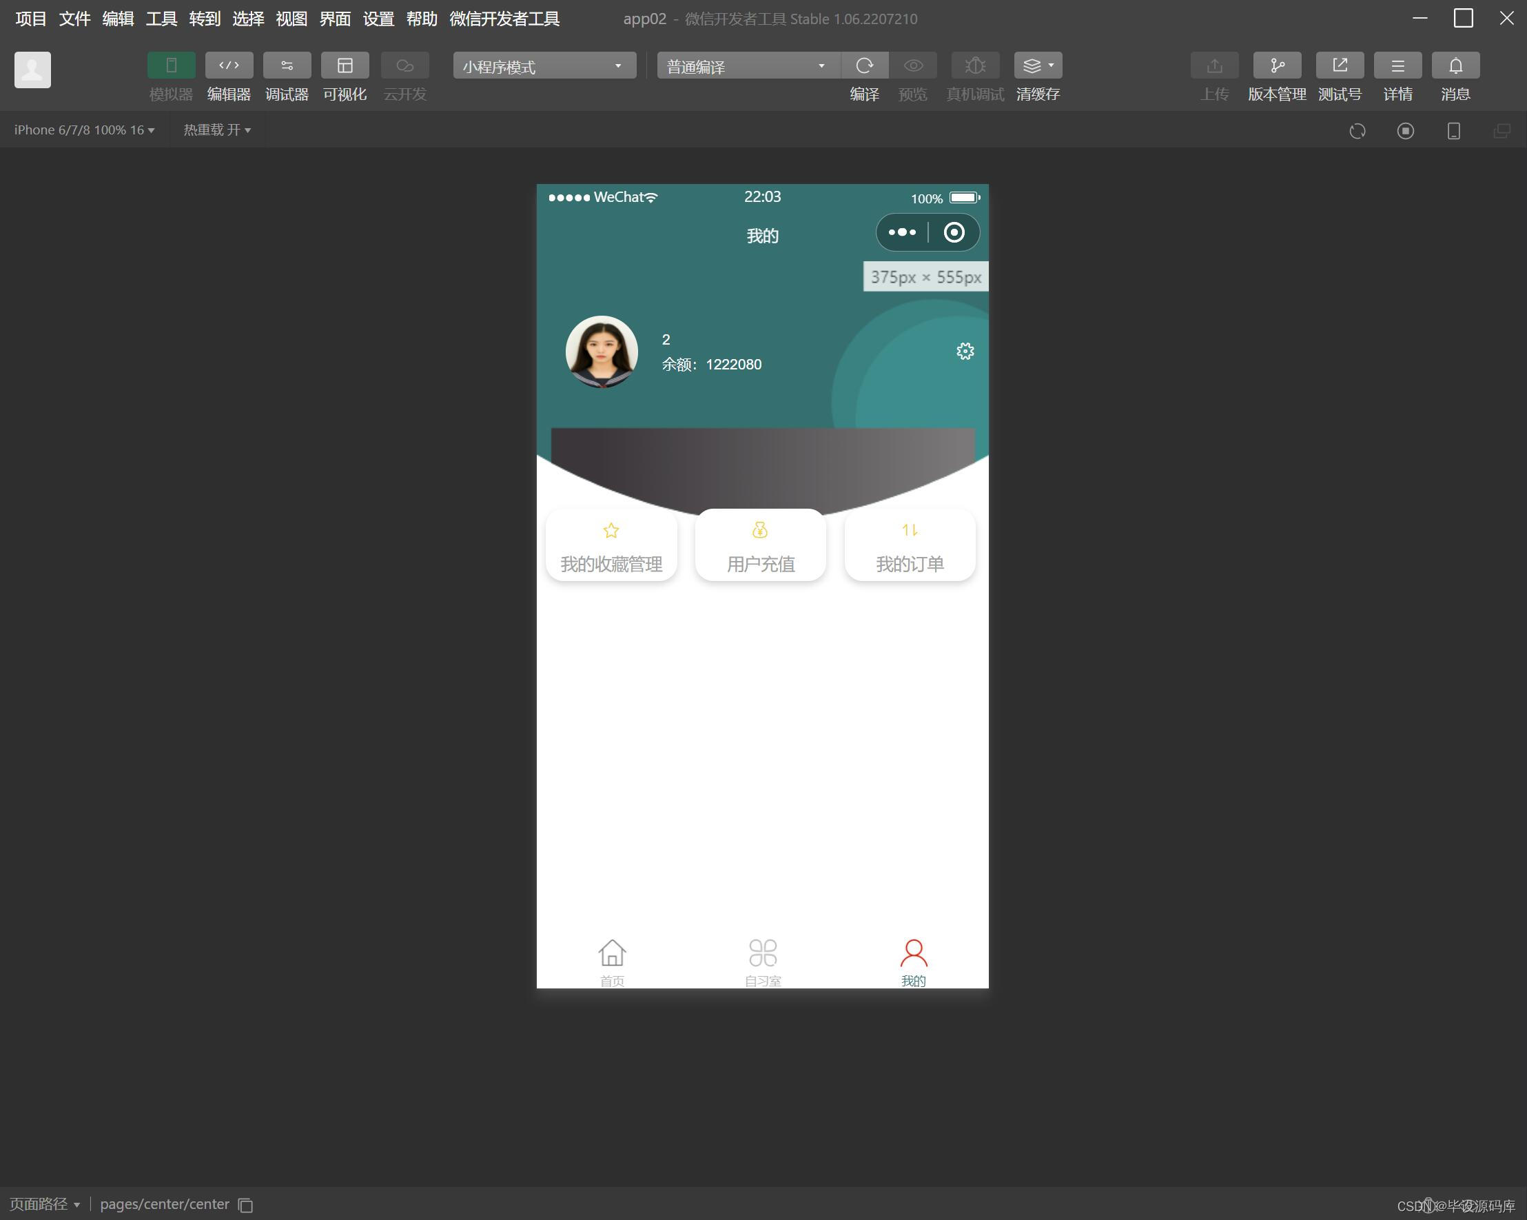Open Version Management (版本管理)
Screen dimensions: 1527x1220
click(1276, 66)
